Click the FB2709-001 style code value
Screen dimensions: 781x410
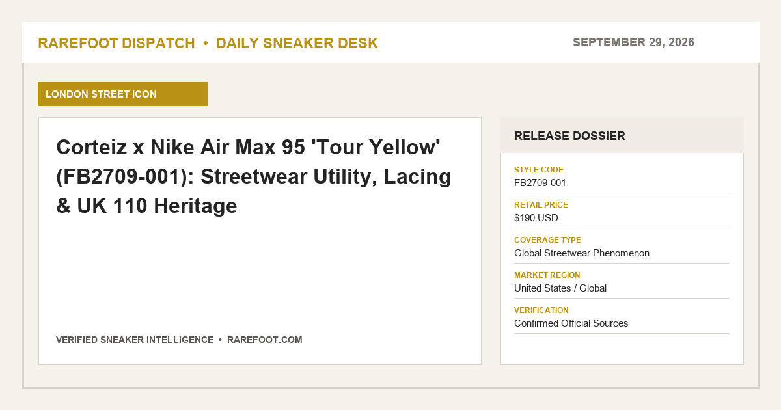click(x=540, y=183)
